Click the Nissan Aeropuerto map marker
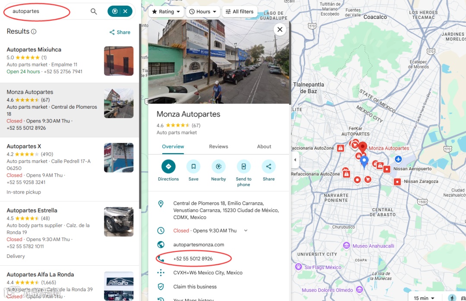 pyautogui.click(x=387, y=169)
